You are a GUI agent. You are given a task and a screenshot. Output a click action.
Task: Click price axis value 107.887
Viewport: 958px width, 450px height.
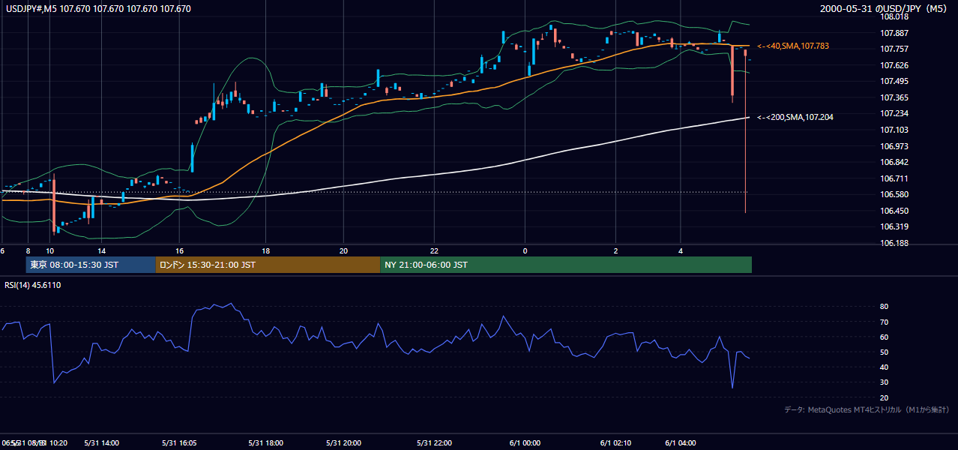point(894,33)
